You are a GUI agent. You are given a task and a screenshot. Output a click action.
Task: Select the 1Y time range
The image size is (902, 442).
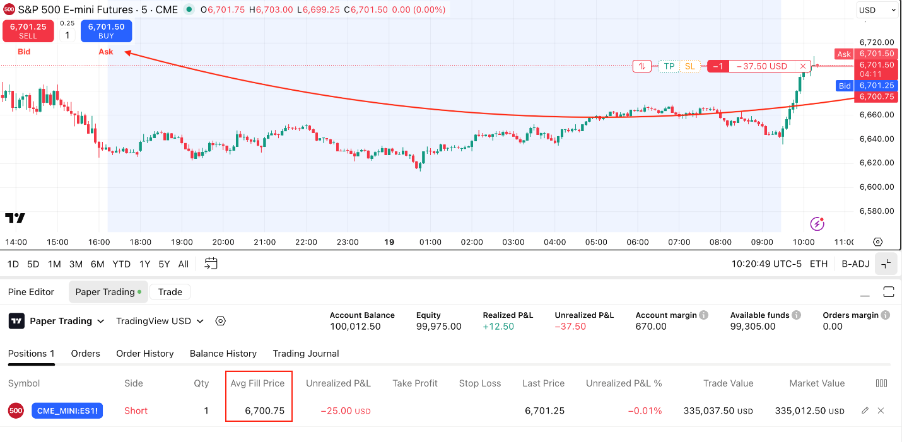click(144, 264)
